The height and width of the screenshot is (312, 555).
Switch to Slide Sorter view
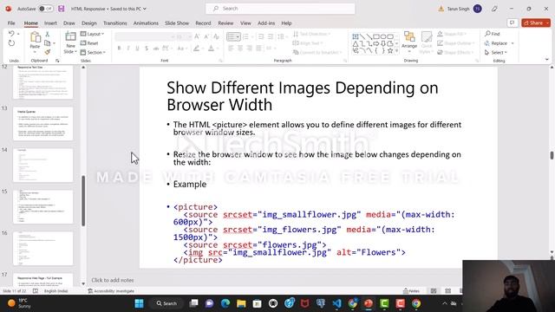pyautogui.click(x=448, y=291)
